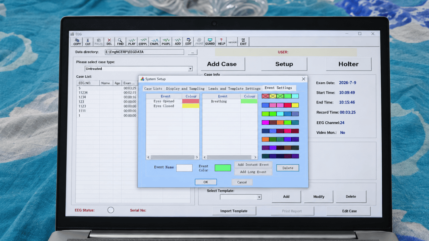Select the Eyes Closed event row
The height and width of the screenshot is (241, 429).
coord(173,106)
